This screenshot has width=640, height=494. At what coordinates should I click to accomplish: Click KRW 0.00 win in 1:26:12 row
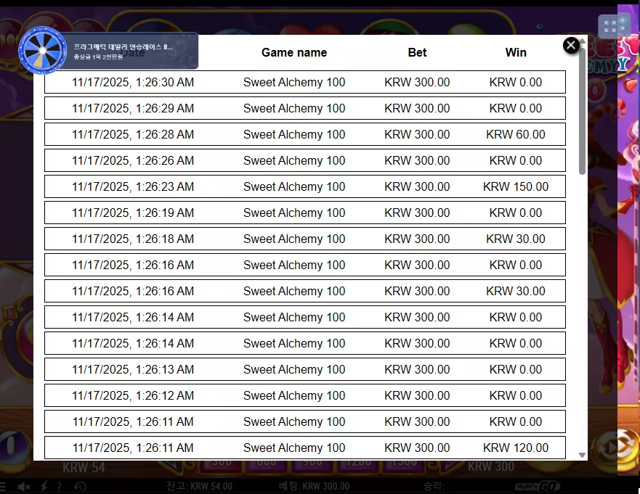[x=516, y=395]
